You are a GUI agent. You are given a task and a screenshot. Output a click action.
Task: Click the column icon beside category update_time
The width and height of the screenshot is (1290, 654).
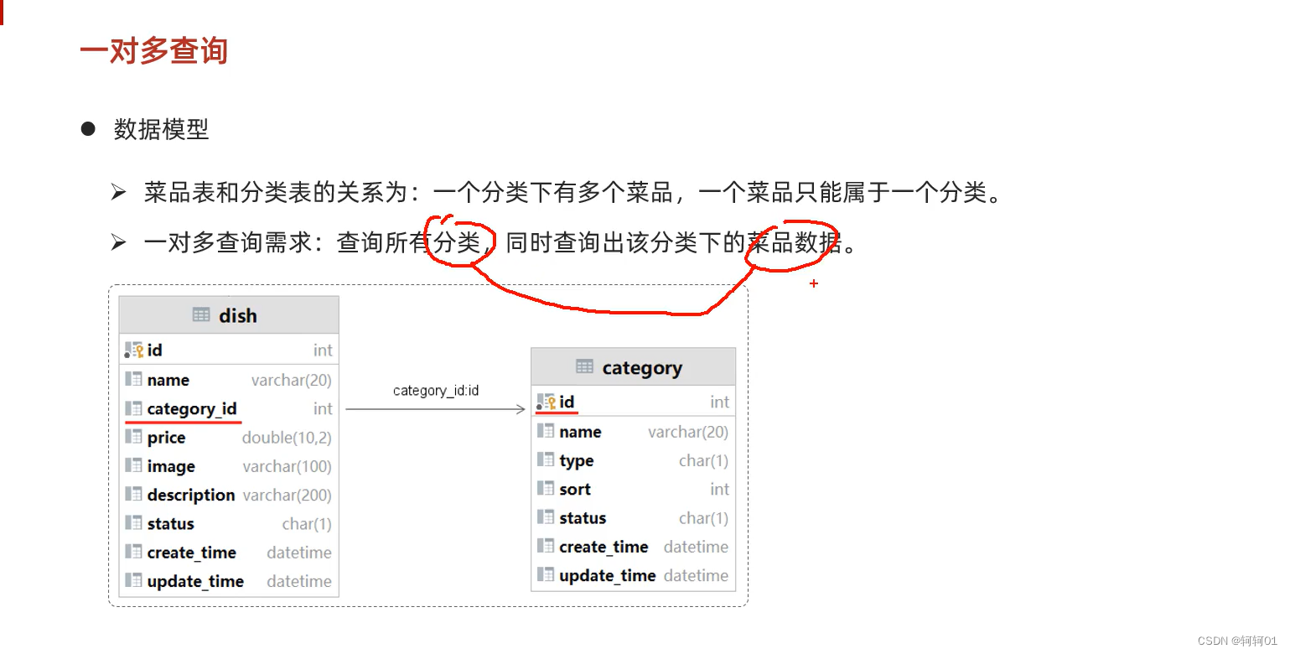pyautogui.click(x=547, y=575)
